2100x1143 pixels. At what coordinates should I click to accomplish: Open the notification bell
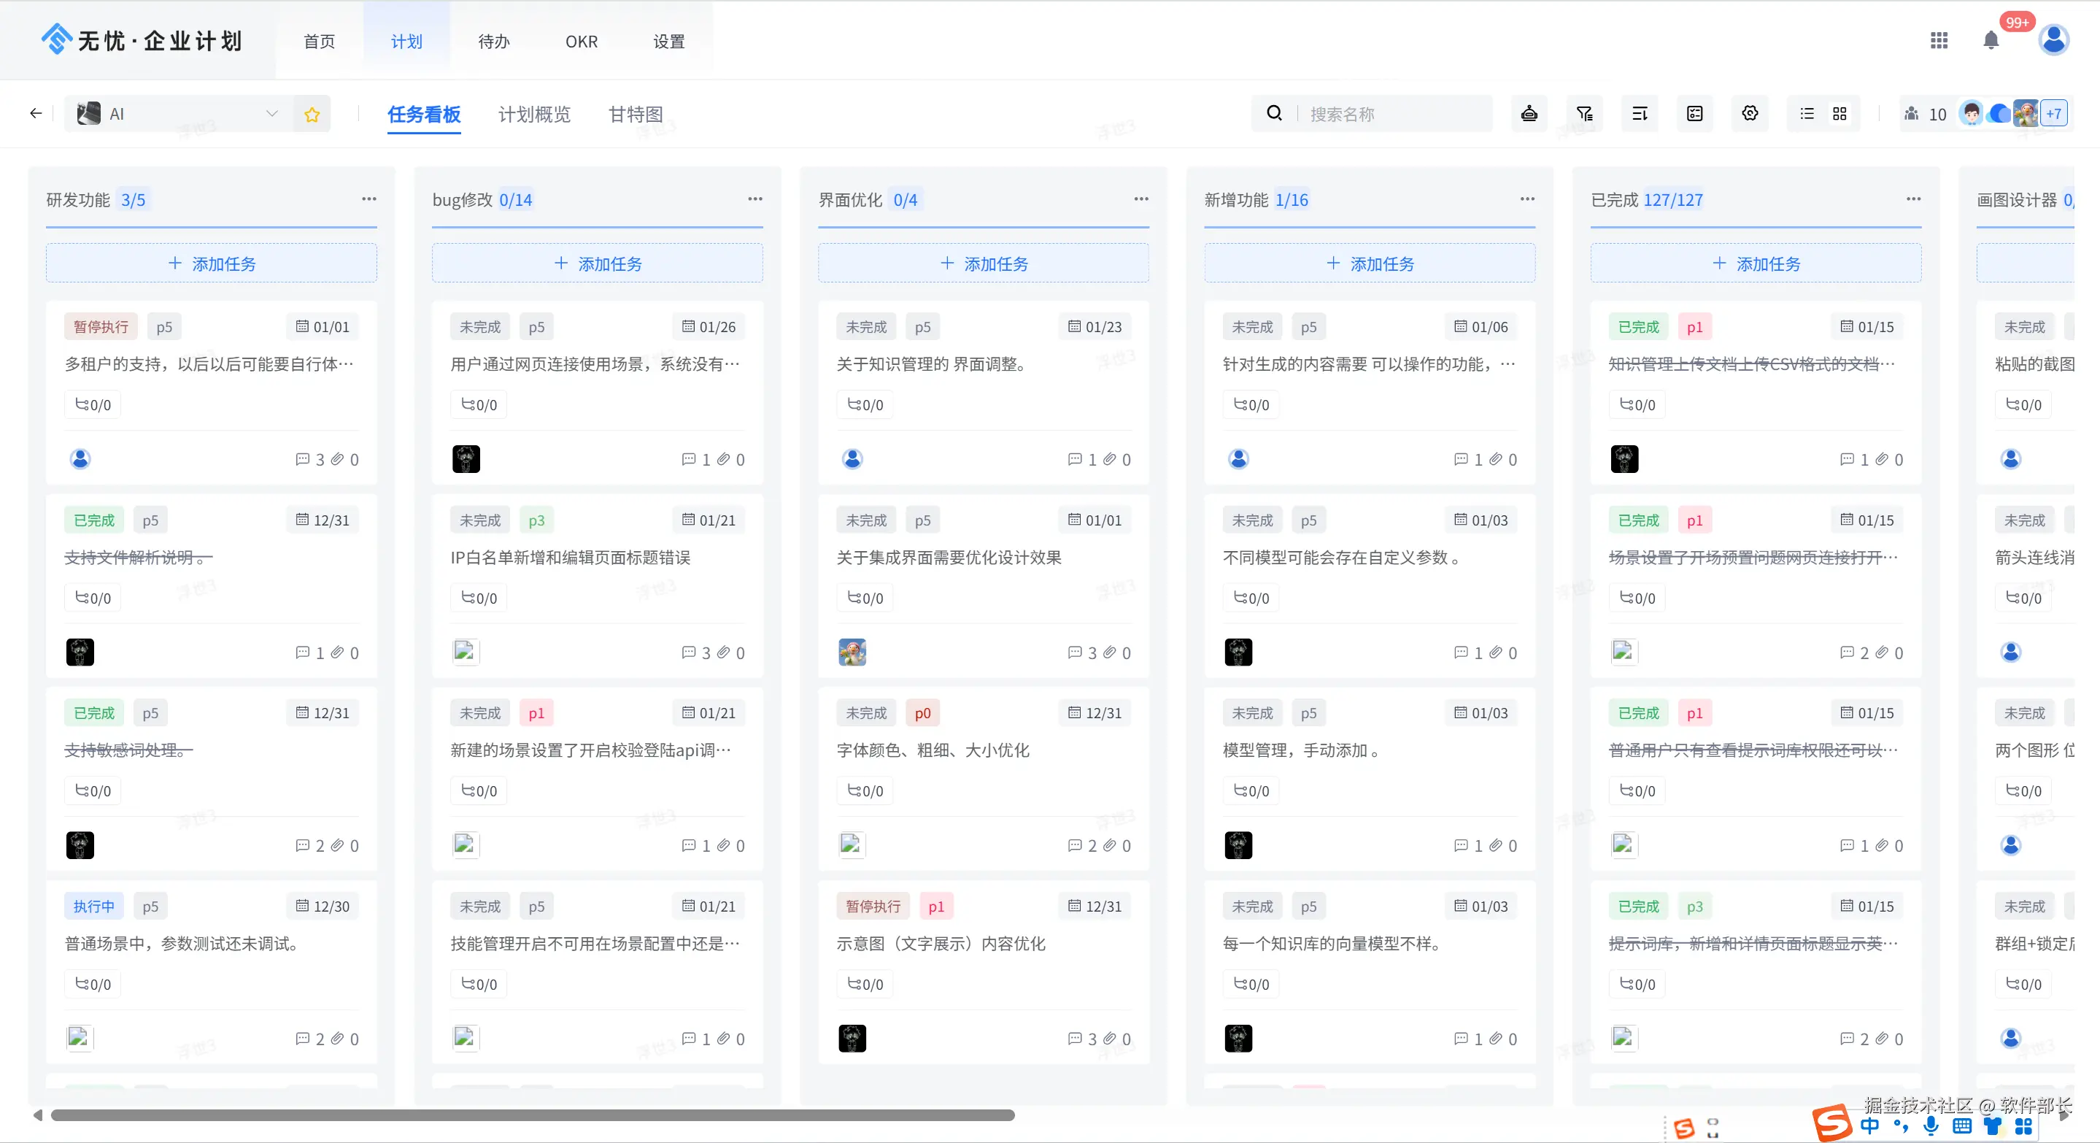click(x=1991, y=41)
